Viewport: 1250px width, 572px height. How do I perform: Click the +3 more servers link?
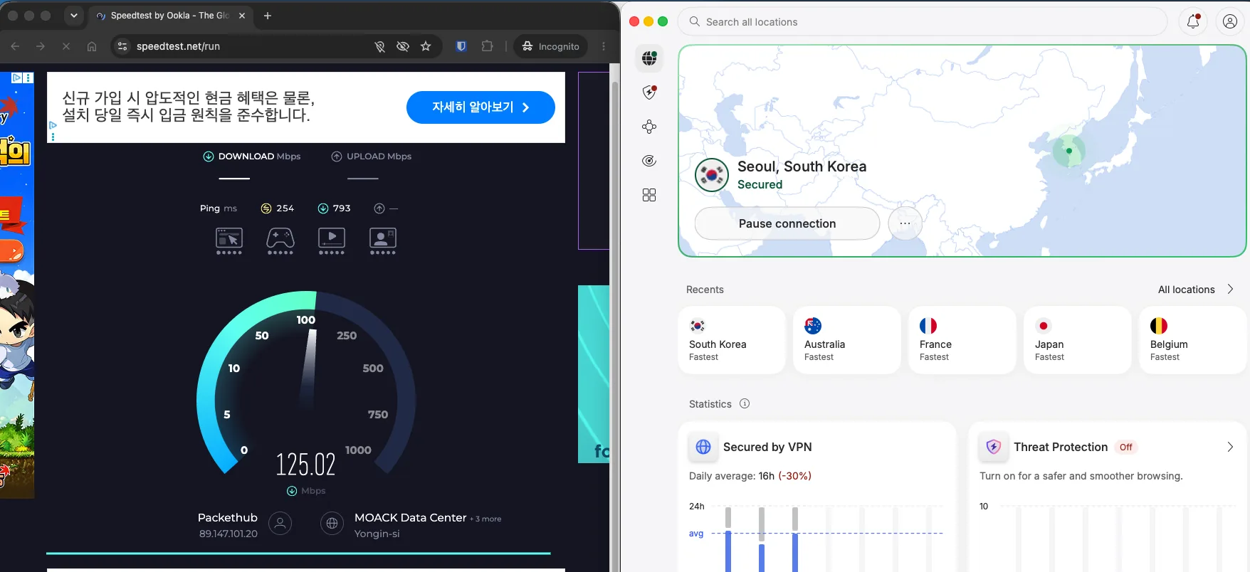485,519
